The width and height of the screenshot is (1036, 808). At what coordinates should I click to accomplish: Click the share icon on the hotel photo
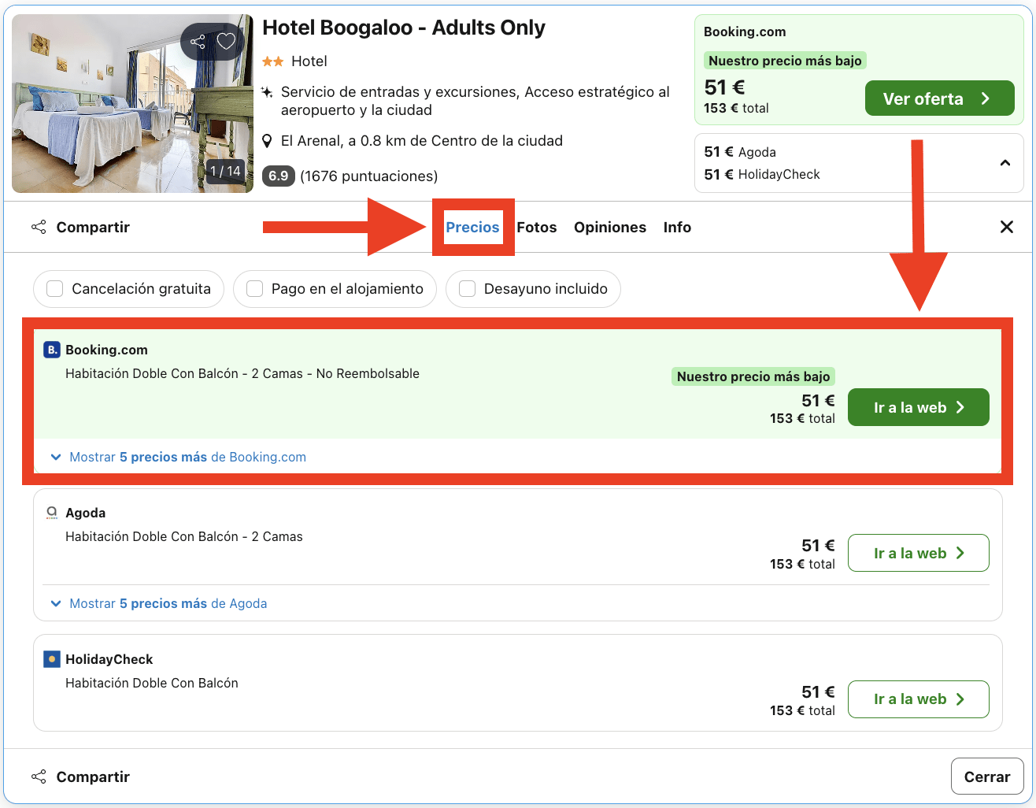pos(197,41)
